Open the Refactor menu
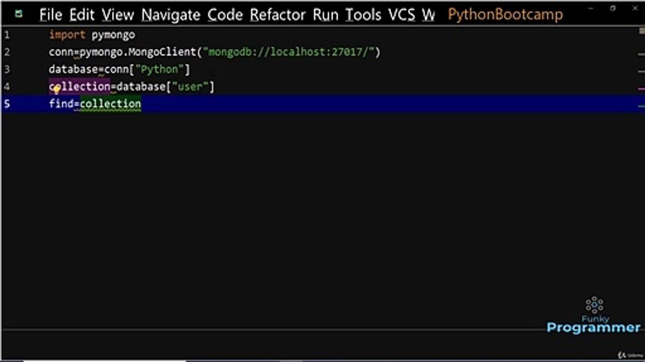This screenshot has height=362, width=645. coord(278,15)
